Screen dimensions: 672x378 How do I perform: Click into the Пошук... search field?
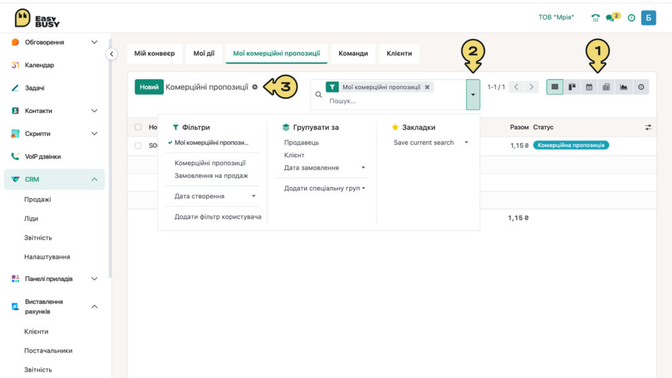point(396,101)
